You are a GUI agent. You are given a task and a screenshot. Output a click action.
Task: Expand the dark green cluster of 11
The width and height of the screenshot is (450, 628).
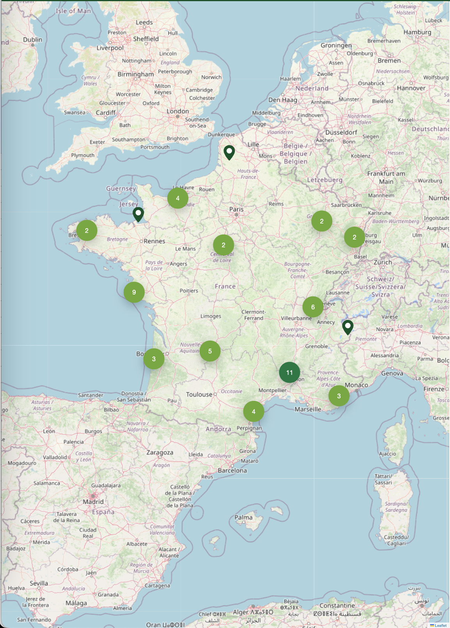pyautogui.click(x=289, y=373)
